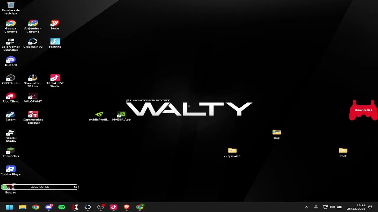Open Spotify from the taskbar
The width and height of the screenshot is (378, 212).
[62, 207]
